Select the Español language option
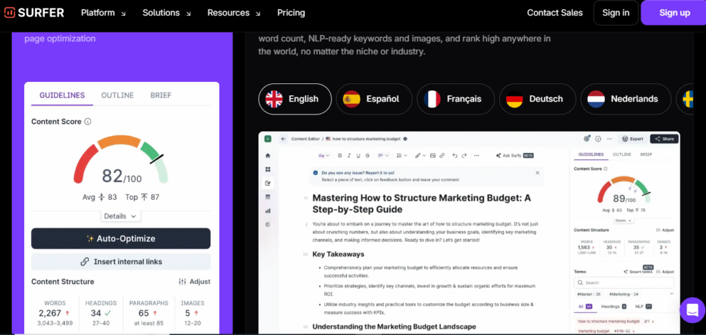Viewport: 706px width, 335px height. [372, 99]
